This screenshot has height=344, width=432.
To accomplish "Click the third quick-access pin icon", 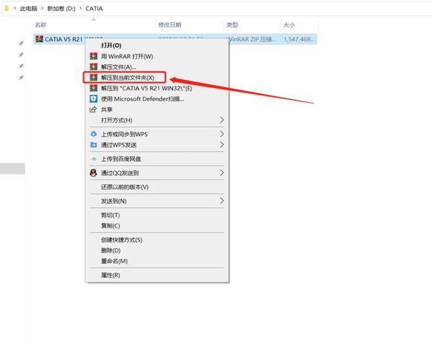I will 21,66.
